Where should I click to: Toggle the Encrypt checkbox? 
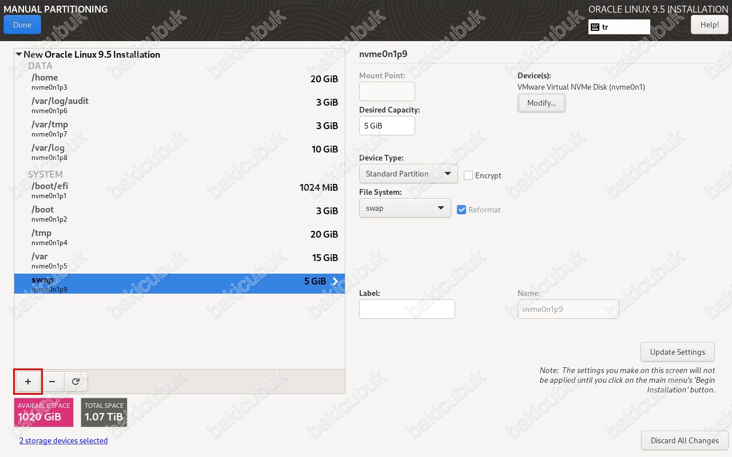click(468, 175)
